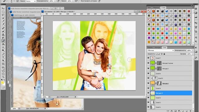Select the 3D Camera Rotate tool
199x112 pixels.
pos(3,71)
